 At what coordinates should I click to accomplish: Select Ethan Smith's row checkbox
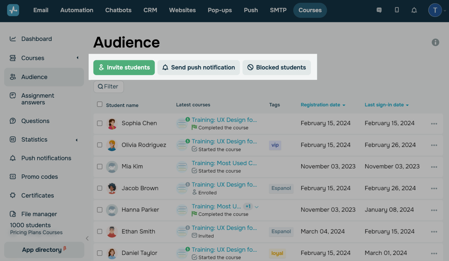100,231
